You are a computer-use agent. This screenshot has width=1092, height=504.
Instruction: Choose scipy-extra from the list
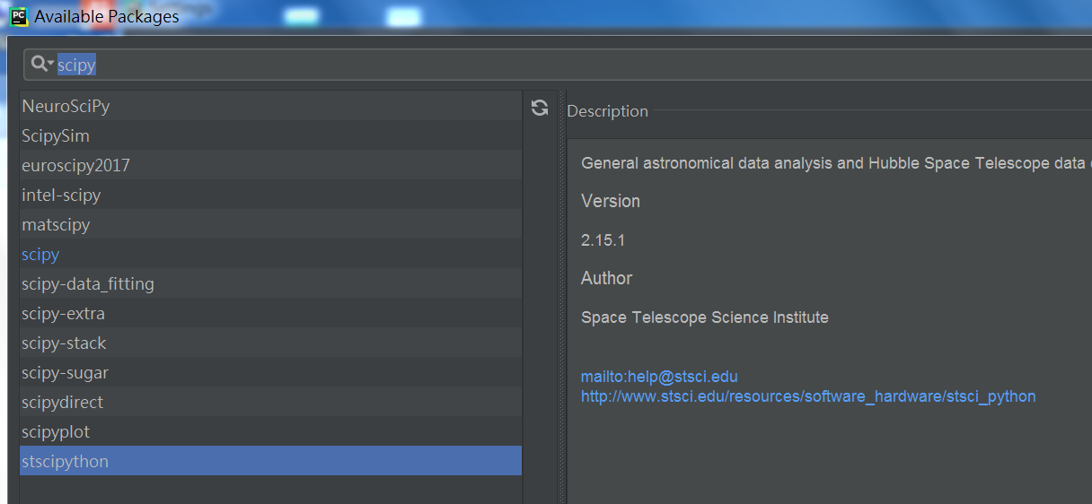tap(270, 313)
